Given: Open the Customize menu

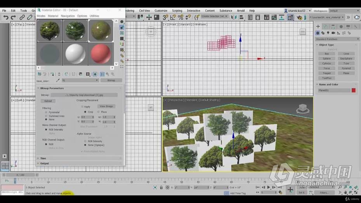Looking at the screenshot, I should coord(161,10).
